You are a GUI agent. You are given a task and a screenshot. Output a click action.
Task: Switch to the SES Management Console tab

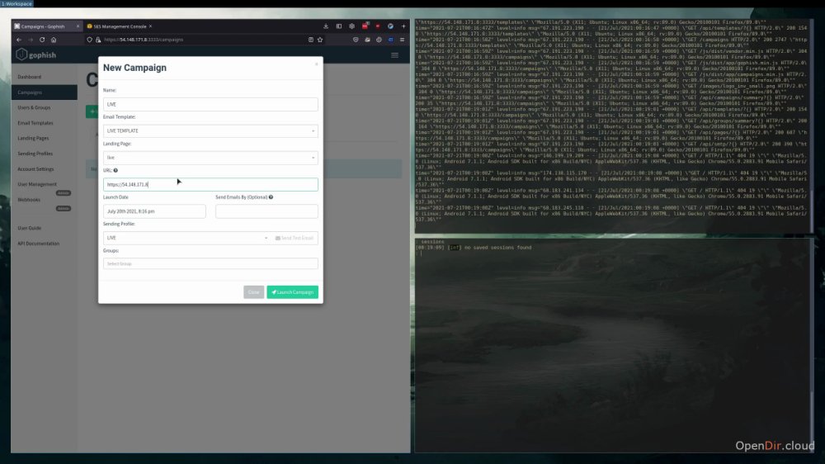click(120, 26)
